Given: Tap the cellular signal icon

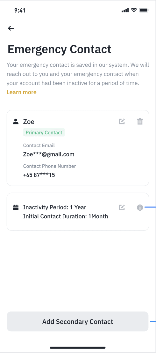Looking at the screenshot, I should [125, 10].
